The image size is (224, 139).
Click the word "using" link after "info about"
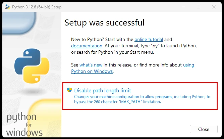(x=188, y=65)
